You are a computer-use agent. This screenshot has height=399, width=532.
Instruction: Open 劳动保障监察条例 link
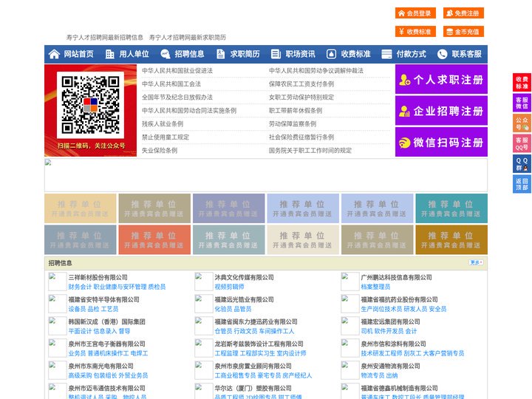coord(293,124)
